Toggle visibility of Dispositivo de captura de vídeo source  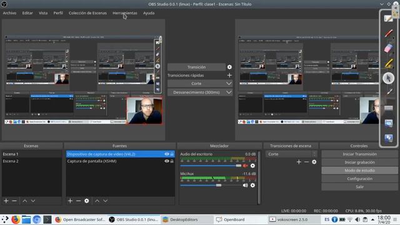[x=167, y=154]
